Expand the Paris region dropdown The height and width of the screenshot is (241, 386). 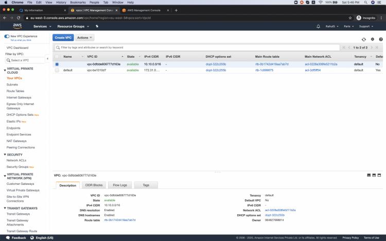pos(348,26)
